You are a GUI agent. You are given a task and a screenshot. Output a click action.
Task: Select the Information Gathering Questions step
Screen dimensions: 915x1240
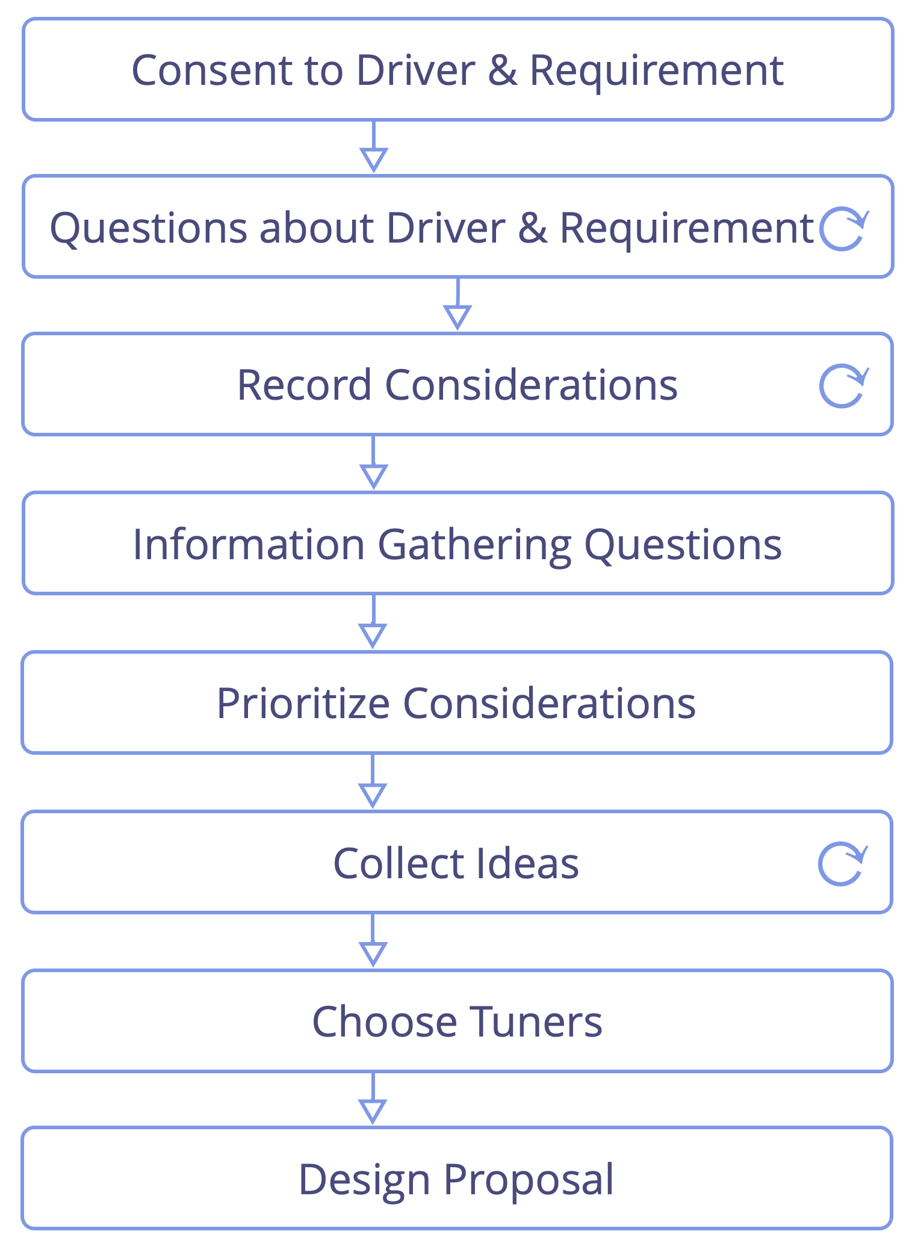[457, 543]
